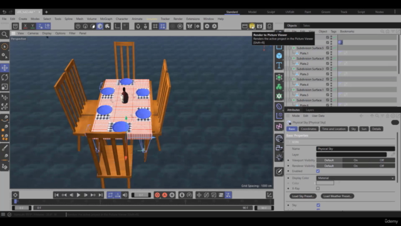Click the Objects panel search icon
Viewport: 401px width, 226px height.
382,31
